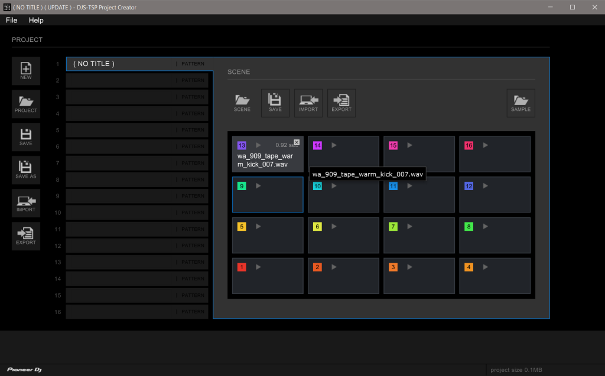This screenshot has width=605, height=376.
Task: Click the SAVE AS icon in the project sidebar
Action: click(26, 170)
